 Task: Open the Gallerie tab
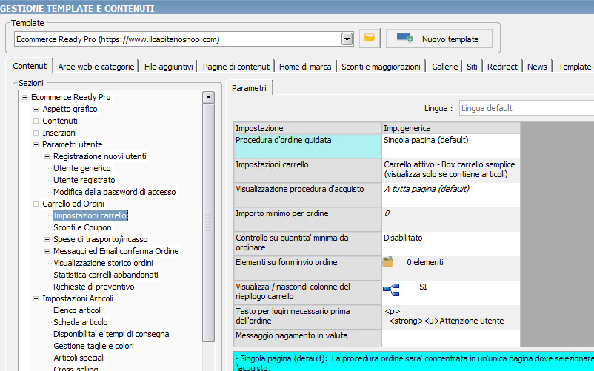click(x=444, y=67)
